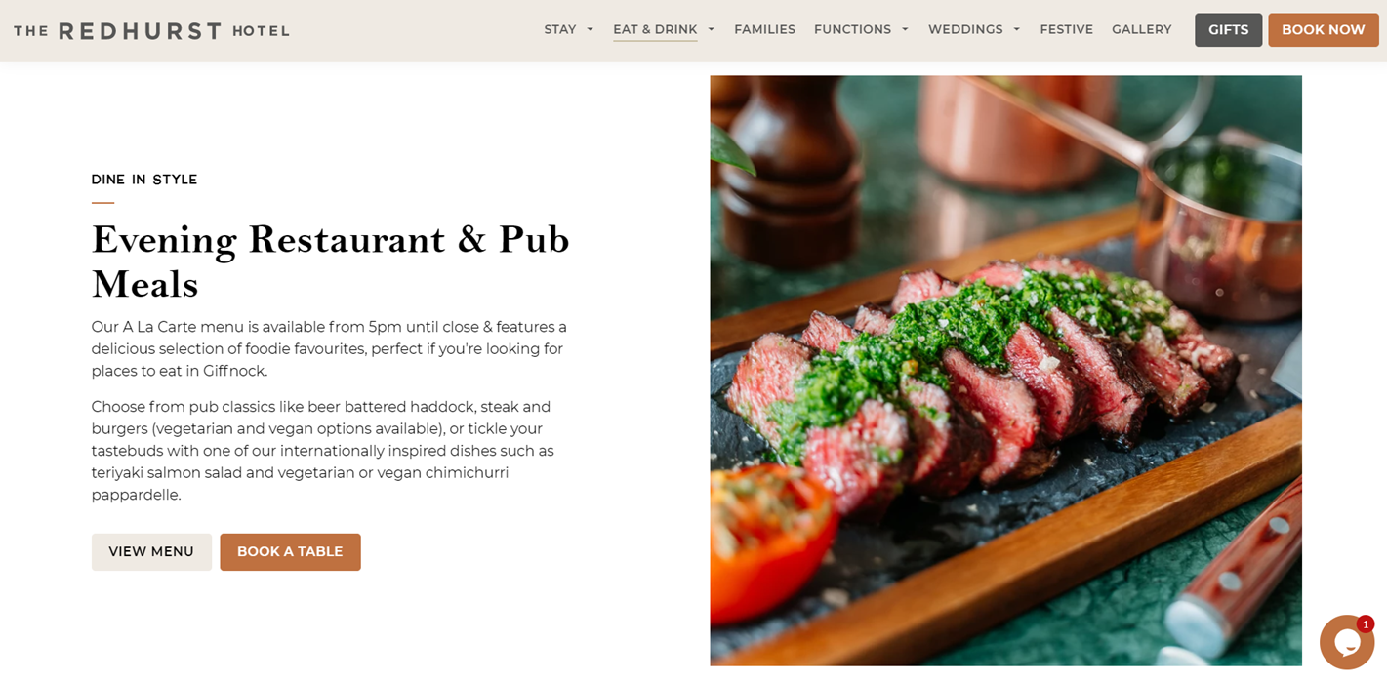
Task: Click the Book a Table button
Action: pos(290,552)
